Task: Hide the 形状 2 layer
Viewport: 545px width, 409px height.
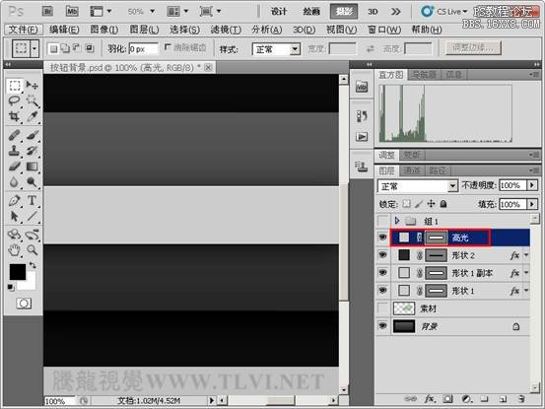Action: [382, 255]
